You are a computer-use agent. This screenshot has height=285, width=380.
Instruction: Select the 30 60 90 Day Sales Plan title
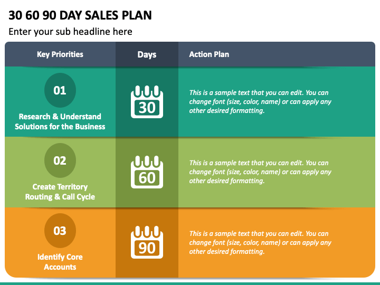point(80,15)
